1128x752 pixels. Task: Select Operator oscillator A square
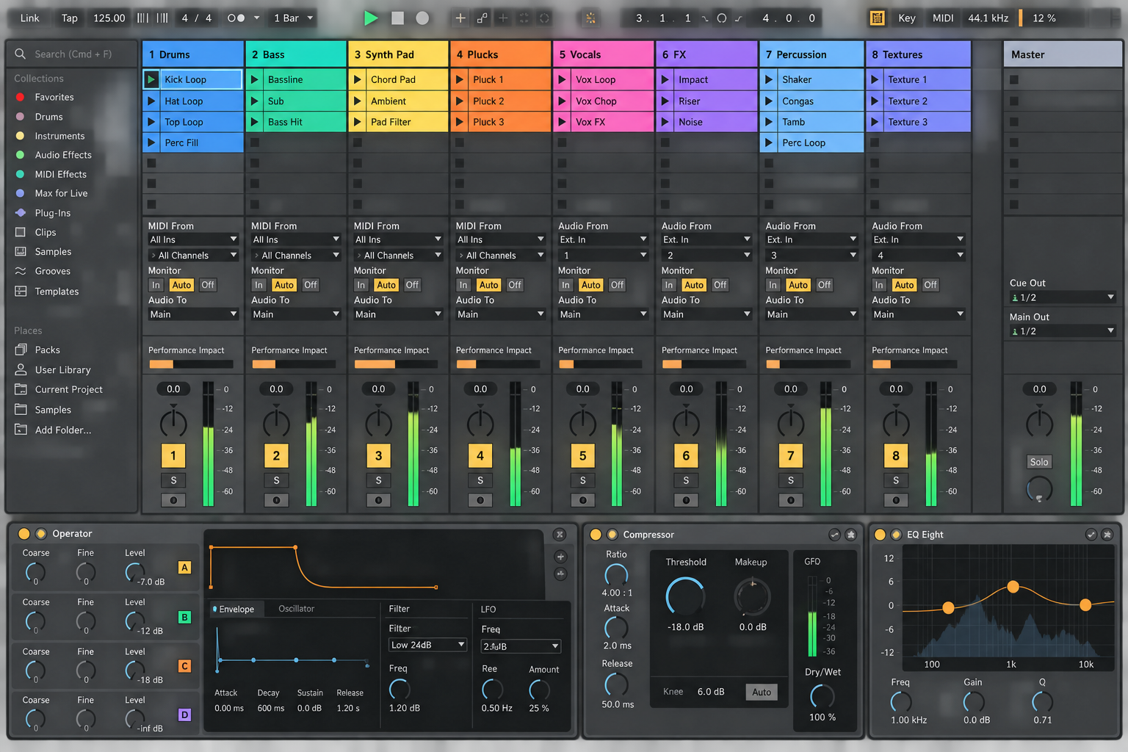point(184,568)
